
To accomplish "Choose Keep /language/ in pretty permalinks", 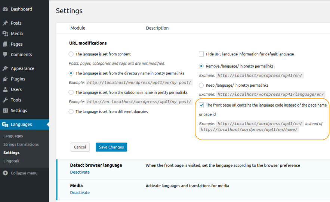I will coord(201,85).
